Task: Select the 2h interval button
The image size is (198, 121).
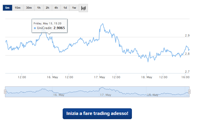Action: [48, 8]
